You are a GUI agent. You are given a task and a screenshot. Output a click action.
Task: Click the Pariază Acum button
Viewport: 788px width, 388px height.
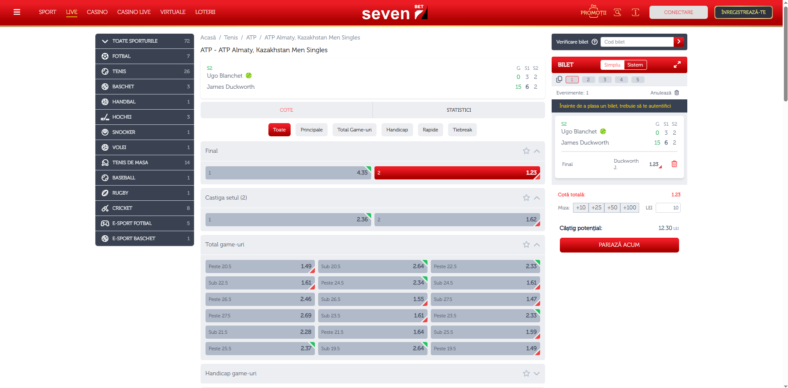pyautogui.click(x=619, y=245)
